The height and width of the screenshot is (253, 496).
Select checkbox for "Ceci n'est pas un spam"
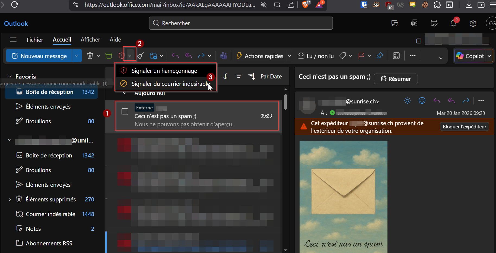coord(125,112)
